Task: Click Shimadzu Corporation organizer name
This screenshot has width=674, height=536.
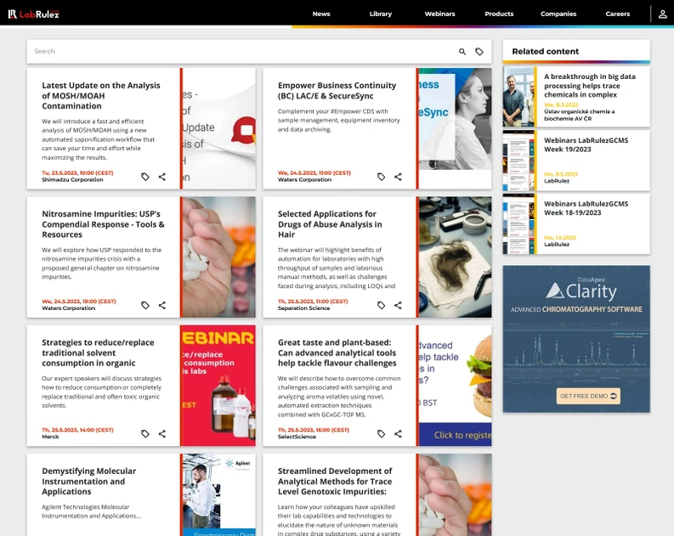Action: 72,180
